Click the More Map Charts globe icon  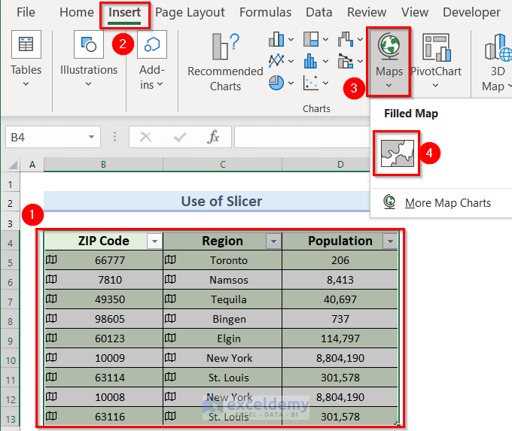coord(389,202)
